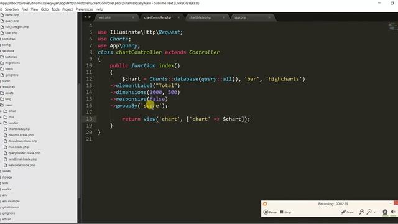The height and width of the screenshot is (224, 398).
Task: Open the Selection menu
Action: tap(12, 9)
